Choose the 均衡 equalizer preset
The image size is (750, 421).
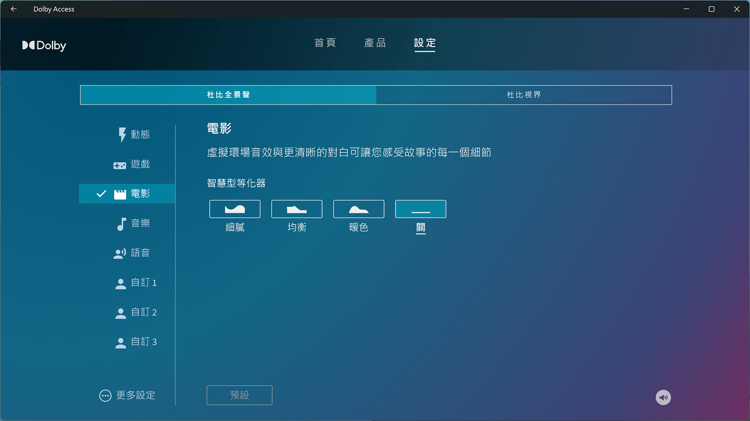[297, 209]
